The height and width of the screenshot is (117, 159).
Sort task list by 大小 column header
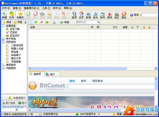tap(110, 27)
